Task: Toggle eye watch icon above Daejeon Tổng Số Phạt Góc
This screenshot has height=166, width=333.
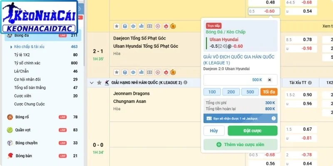Action: point(133,26)
